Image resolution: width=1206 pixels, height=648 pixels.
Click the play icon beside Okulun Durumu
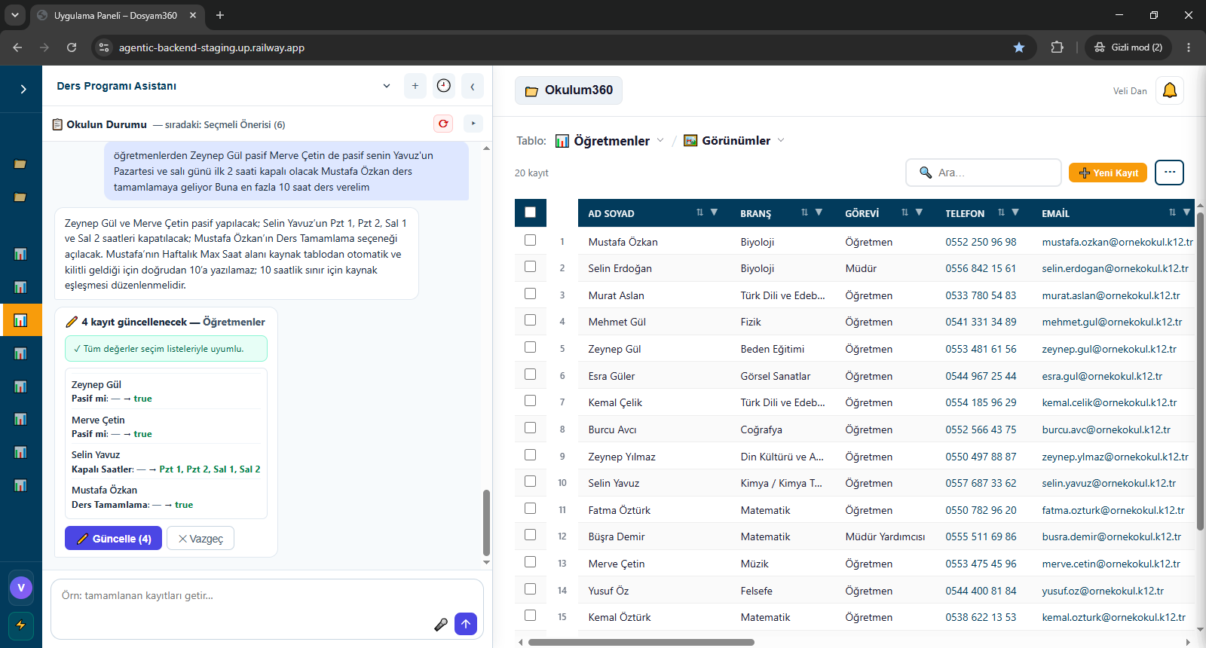473,124
